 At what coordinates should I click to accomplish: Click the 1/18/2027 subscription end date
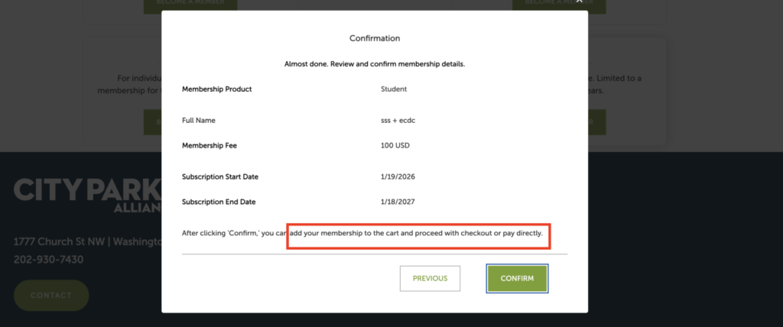point(398,202)
